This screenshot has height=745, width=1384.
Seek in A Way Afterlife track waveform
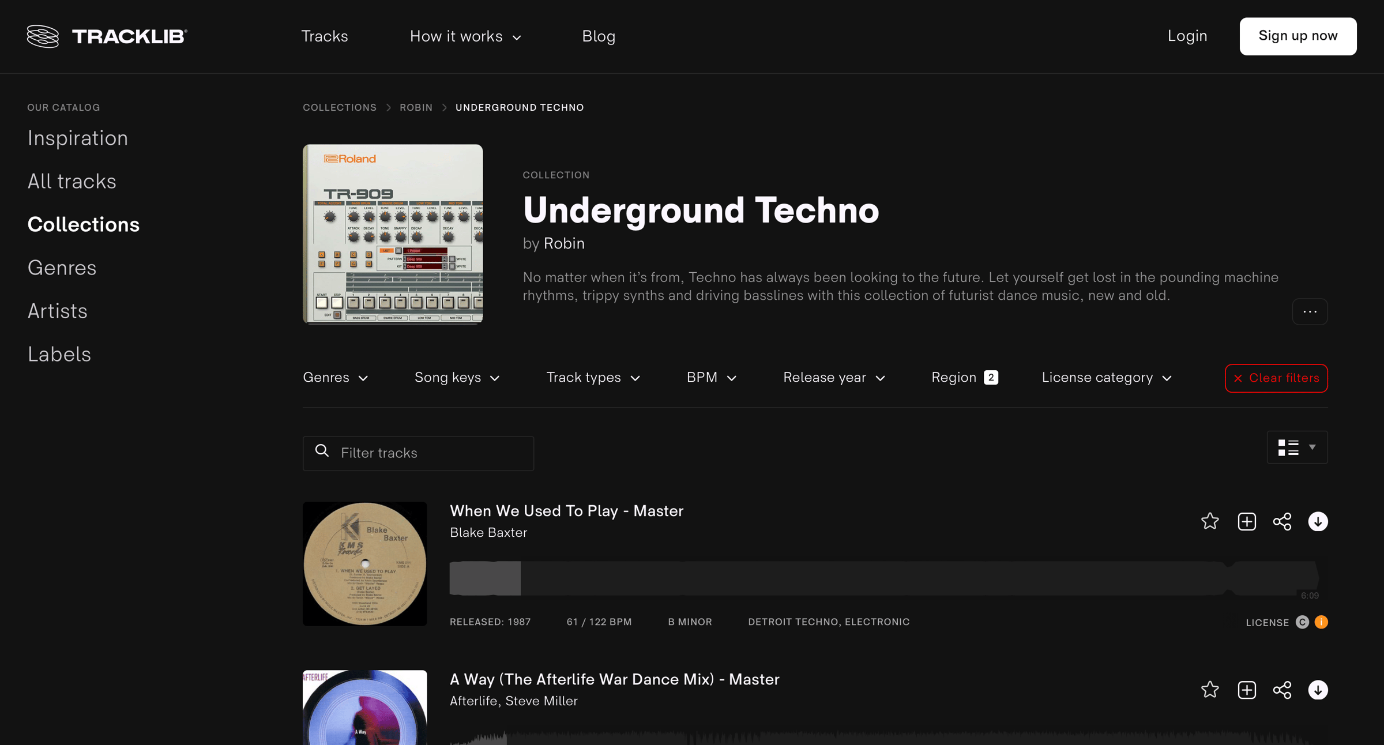pos(884,738)
